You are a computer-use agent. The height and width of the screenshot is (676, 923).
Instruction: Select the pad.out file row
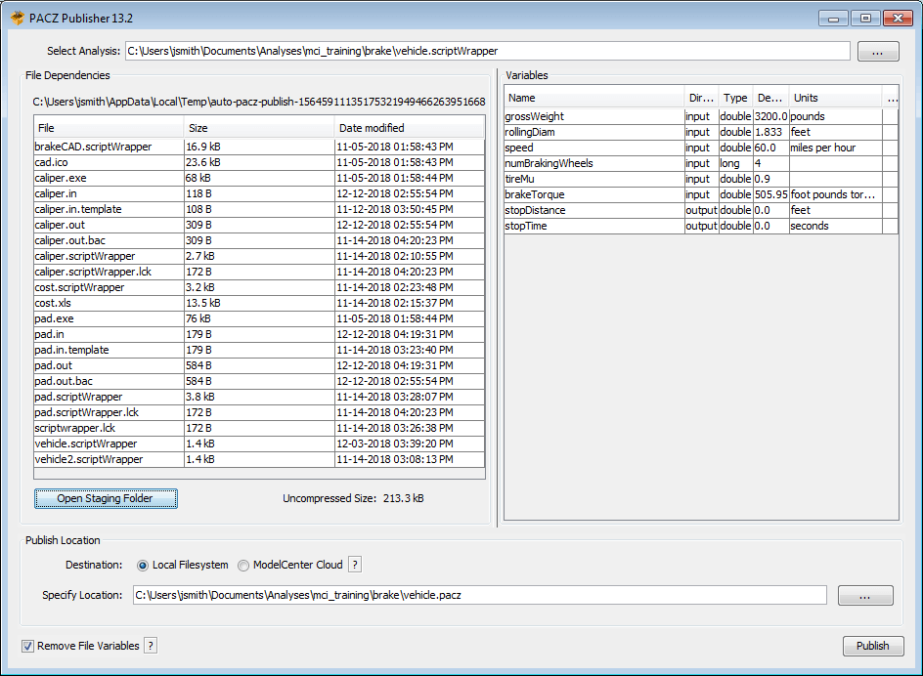click(260, 365)
